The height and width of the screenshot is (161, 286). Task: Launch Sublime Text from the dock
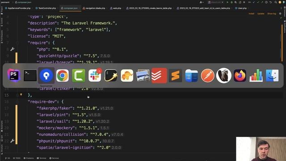(175, 76)
